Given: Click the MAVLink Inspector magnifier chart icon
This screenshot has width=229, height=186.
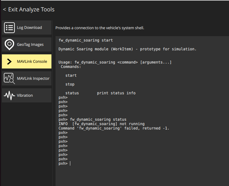Looking at the screenshot, I should click(9, 79).
